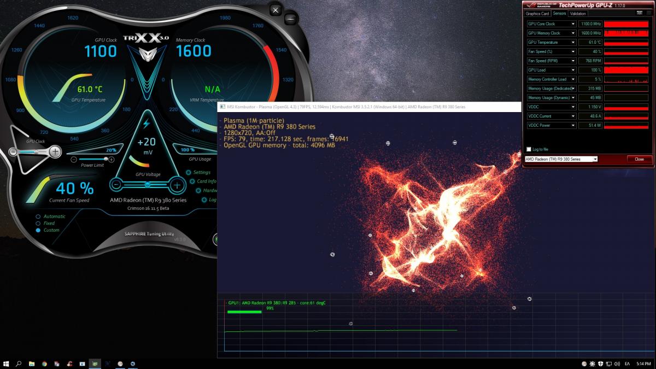Click the network icon in system tray
This screenshot has width=656, height=369.
click(608, 364)
